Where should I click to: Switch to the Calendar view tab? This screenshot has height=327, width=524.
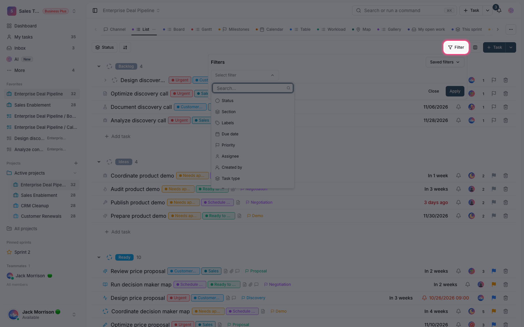pos(270,29)
